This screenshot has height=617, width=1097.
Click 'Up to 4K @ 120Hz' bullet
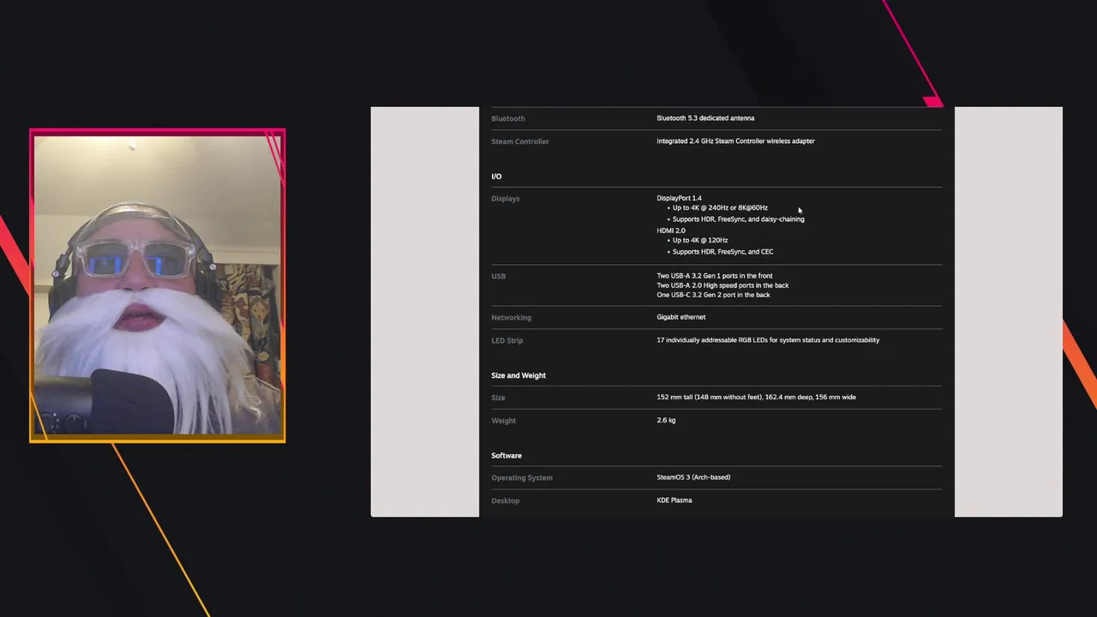pos(700,241)
